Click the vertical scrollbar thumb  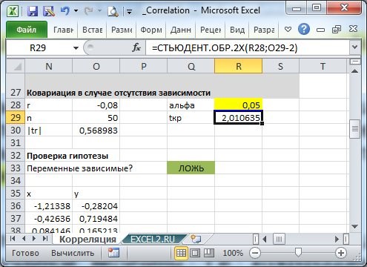355,129
